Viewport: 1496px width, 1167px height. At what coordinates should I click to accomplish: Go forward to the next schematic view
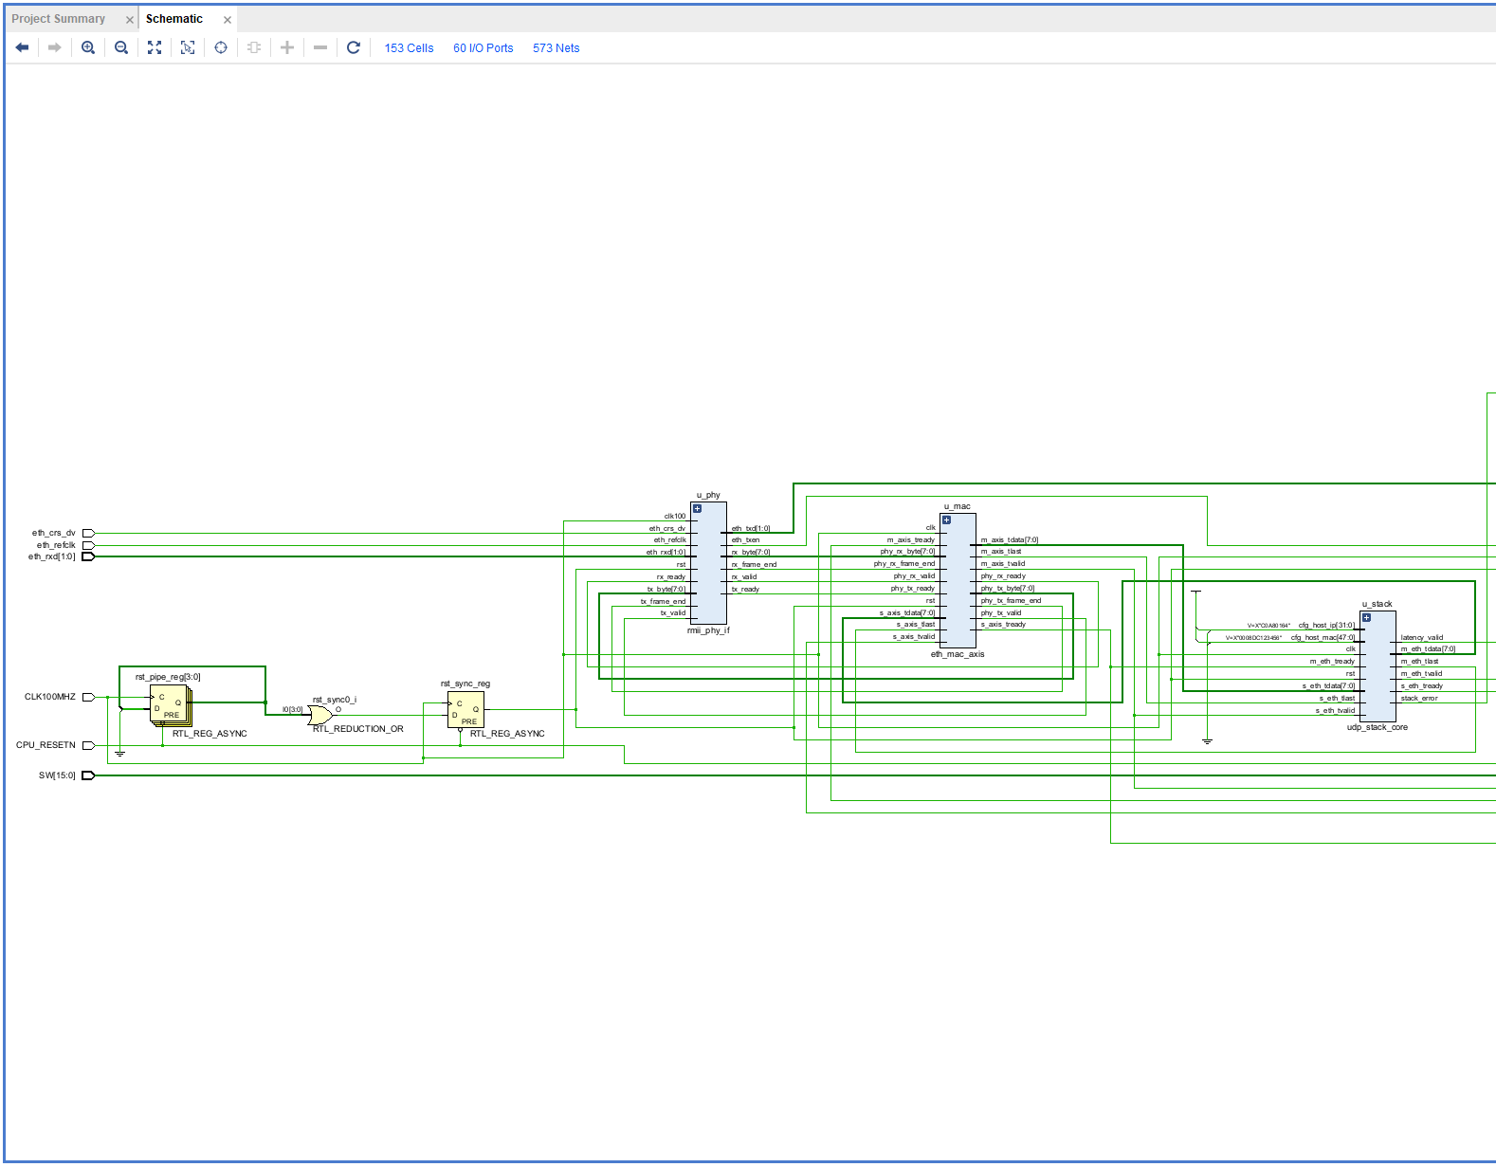[55, 47]
